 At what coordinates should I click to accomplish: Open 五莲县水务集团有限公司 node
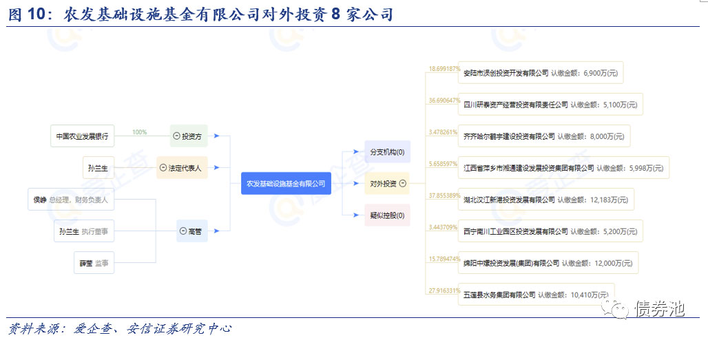pos(537,294)
